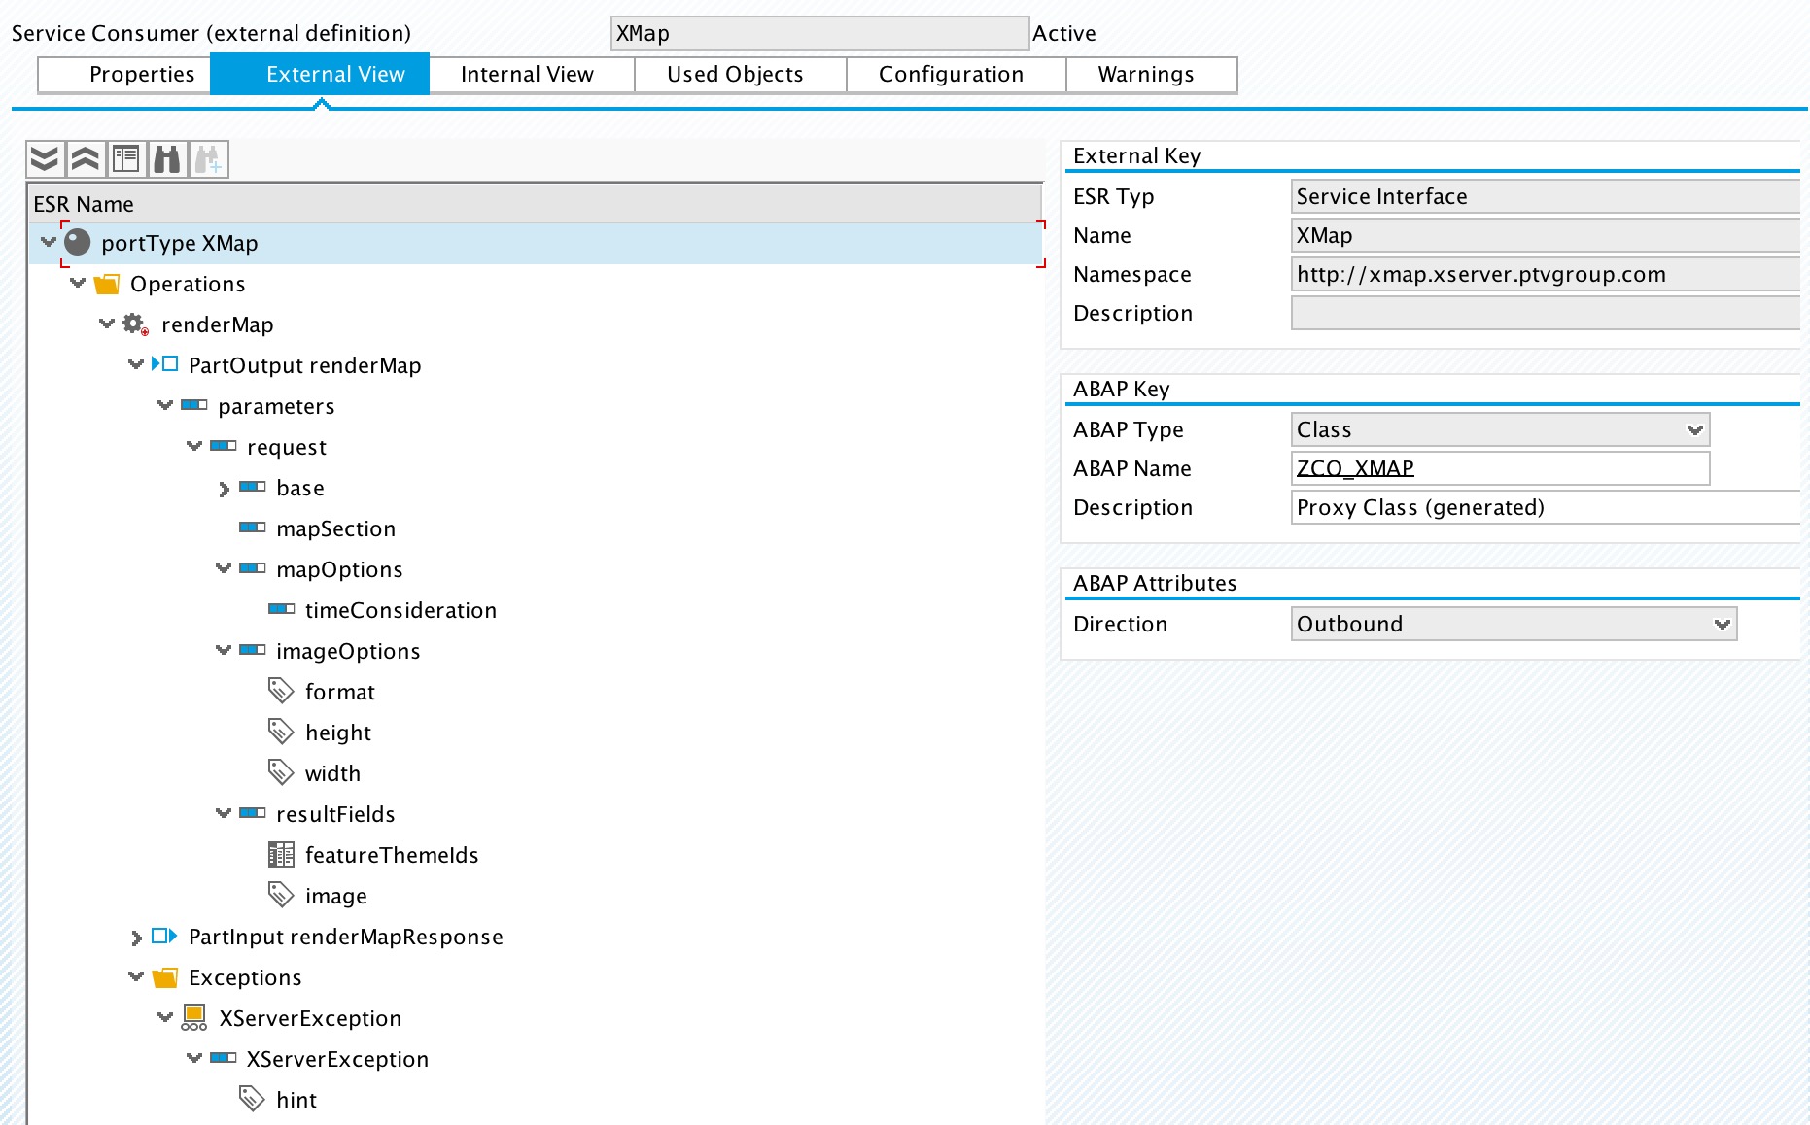The height and width of the screenshot is (1125, 1810).
Task: Open the Direction dropdown
Action: [x=1722, y=624]
